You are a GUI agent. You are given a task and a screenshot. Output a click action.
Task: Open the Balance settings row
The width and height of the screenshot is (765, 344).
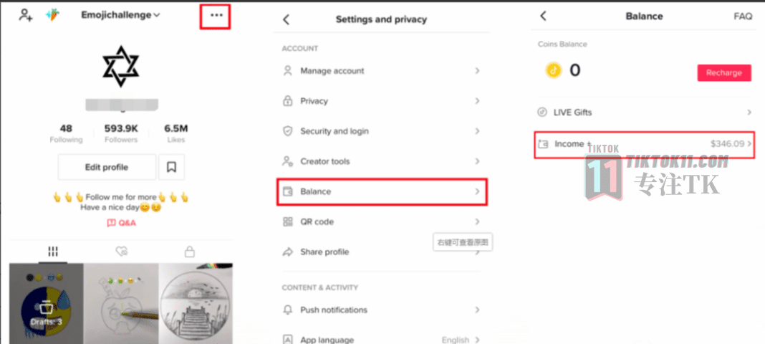pos(382,192)
